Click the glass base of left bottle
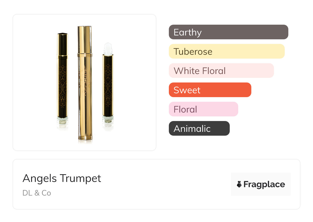 62,120
